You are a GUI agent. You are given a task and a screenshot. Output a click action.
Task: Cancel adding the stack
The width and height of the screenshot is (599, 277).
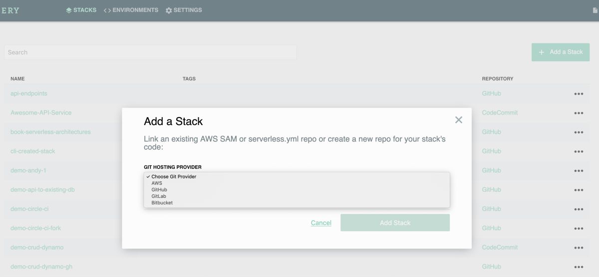(321, 223)
